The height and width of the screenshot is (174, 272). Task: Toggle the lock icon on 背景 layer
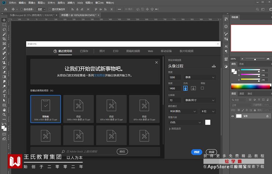tap(267, 116)
